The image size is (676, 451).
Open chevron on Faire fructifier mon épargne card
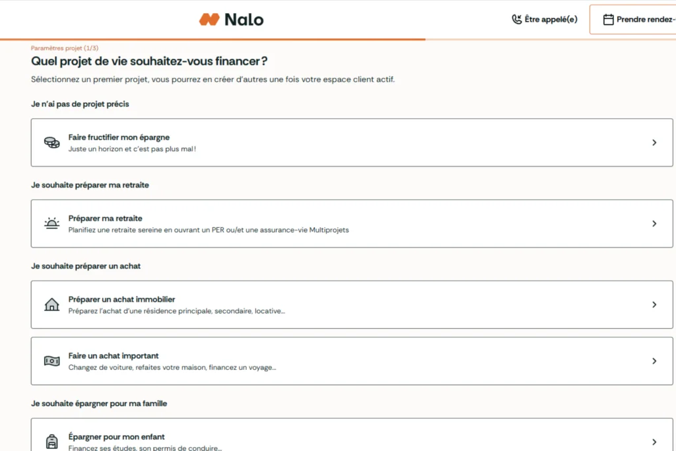[x=654, y=142]
